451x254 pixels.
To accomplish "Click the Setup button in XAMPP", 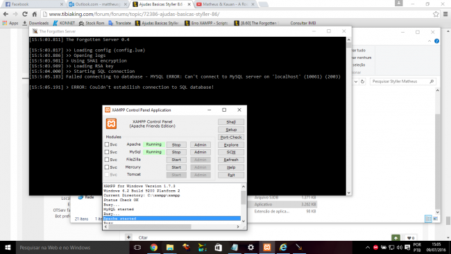I will tap(231, 130).
